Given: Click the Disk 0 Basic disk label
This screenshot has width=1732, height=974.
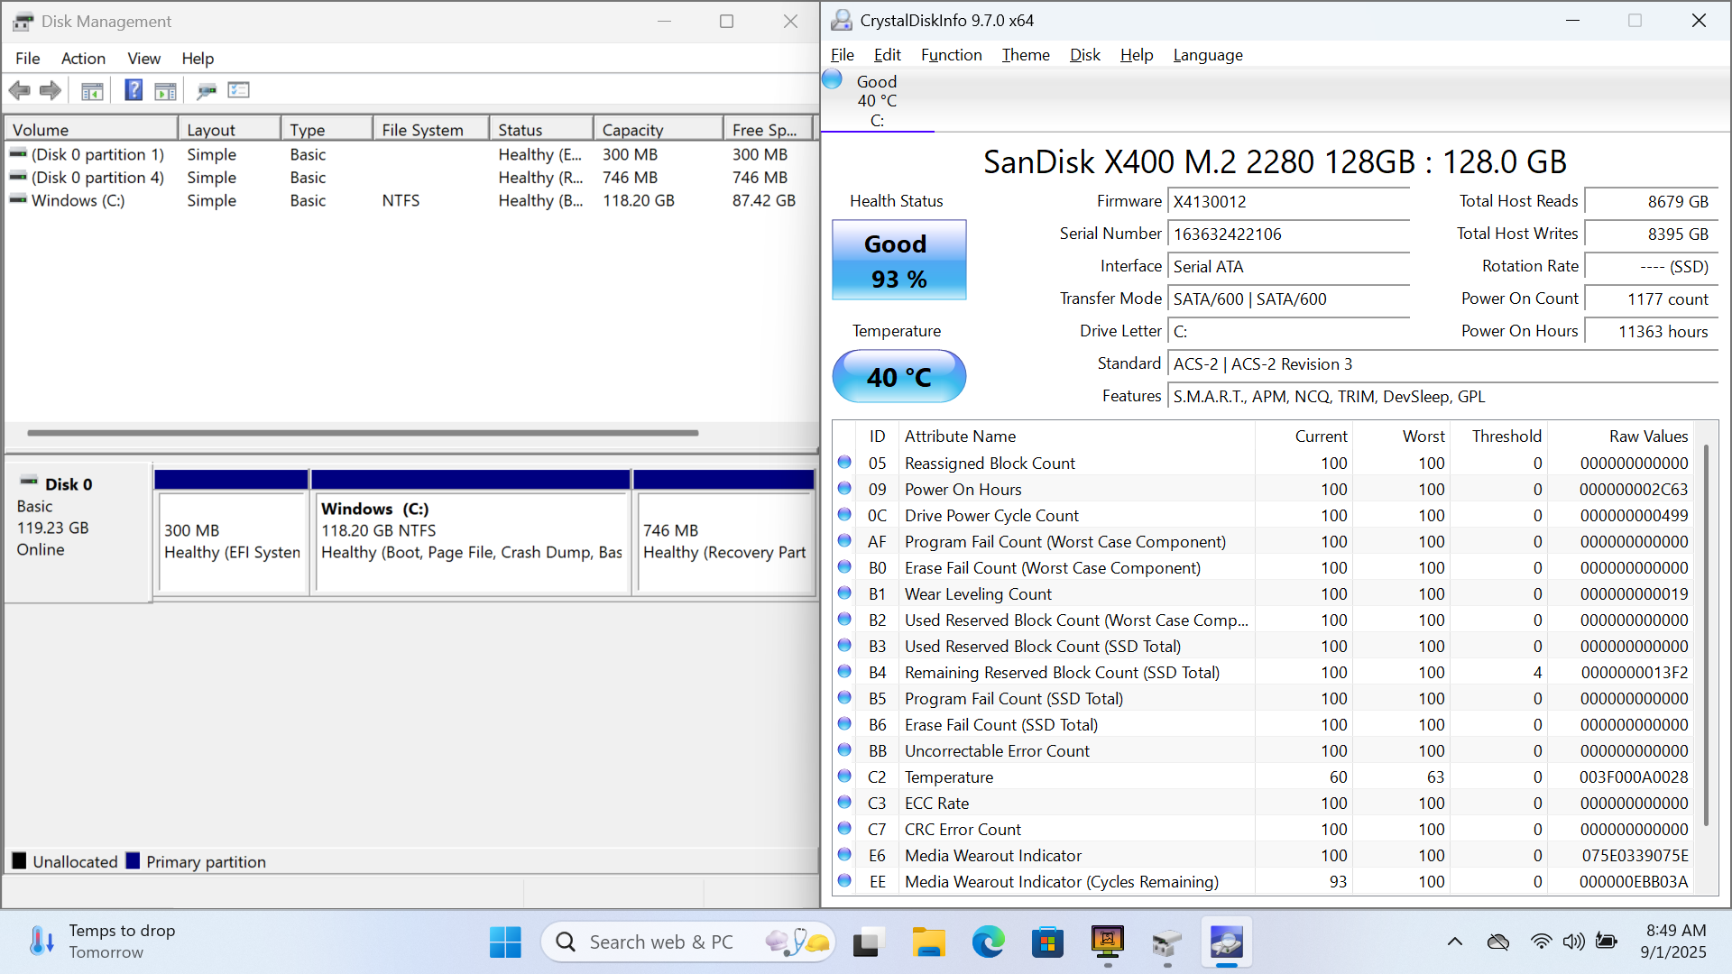Looking at the screenshot, I should pos(76,532).
